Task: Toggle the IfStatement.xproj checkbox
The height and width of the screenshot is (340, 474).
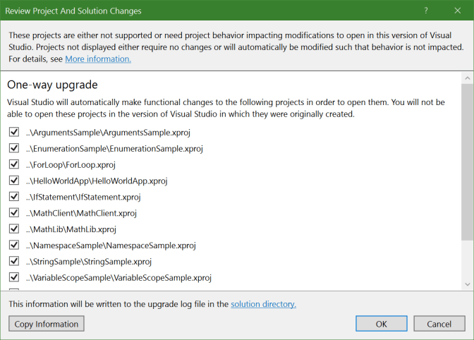Action: [14, 197]
